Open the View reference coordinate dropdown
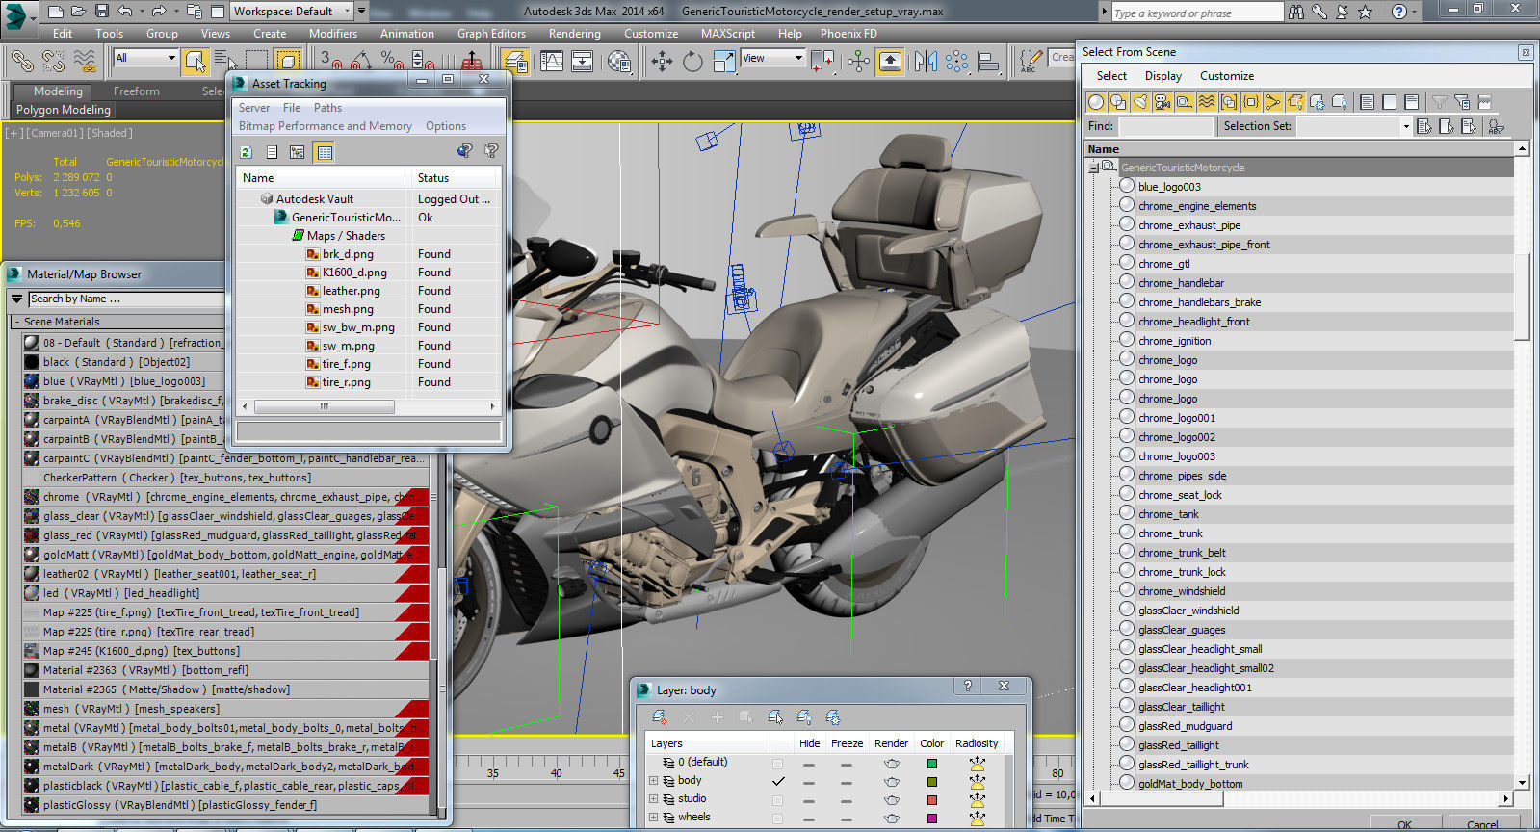Viewport: 1540px width, 832px height. click(x=772, y=58)
